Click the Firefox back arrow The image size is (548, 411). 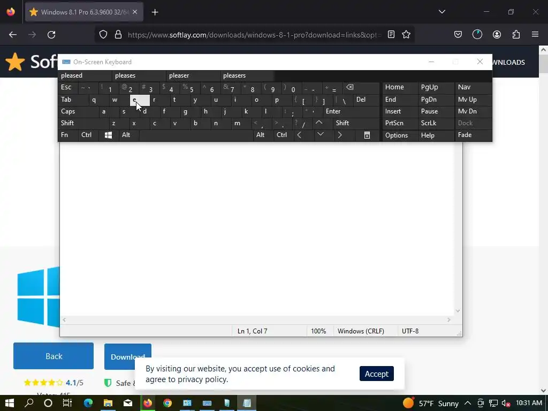point(13,35)
